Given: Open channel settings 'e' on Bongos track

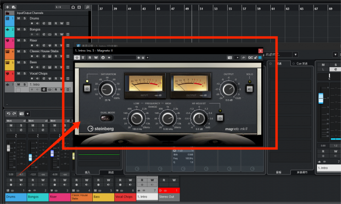Looking at the screenshot, I should pyautogui.click(x=44, y=35).
